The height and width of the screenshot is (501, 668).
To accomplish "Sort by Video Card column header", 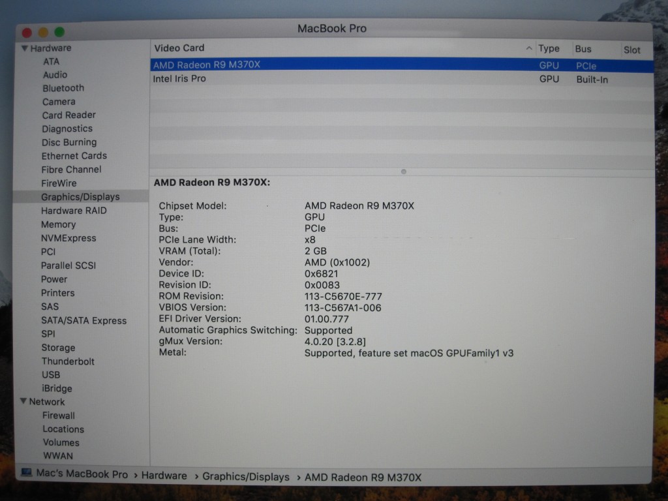I will pyautogui.click(x=179, y=48).
